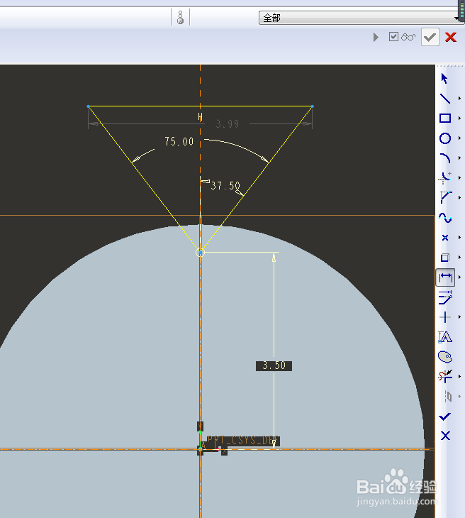Image resolution: width=465 pixels, height=518 pixels.
Task: Expand the Arc tool flyout arrow
Action: 459,158
